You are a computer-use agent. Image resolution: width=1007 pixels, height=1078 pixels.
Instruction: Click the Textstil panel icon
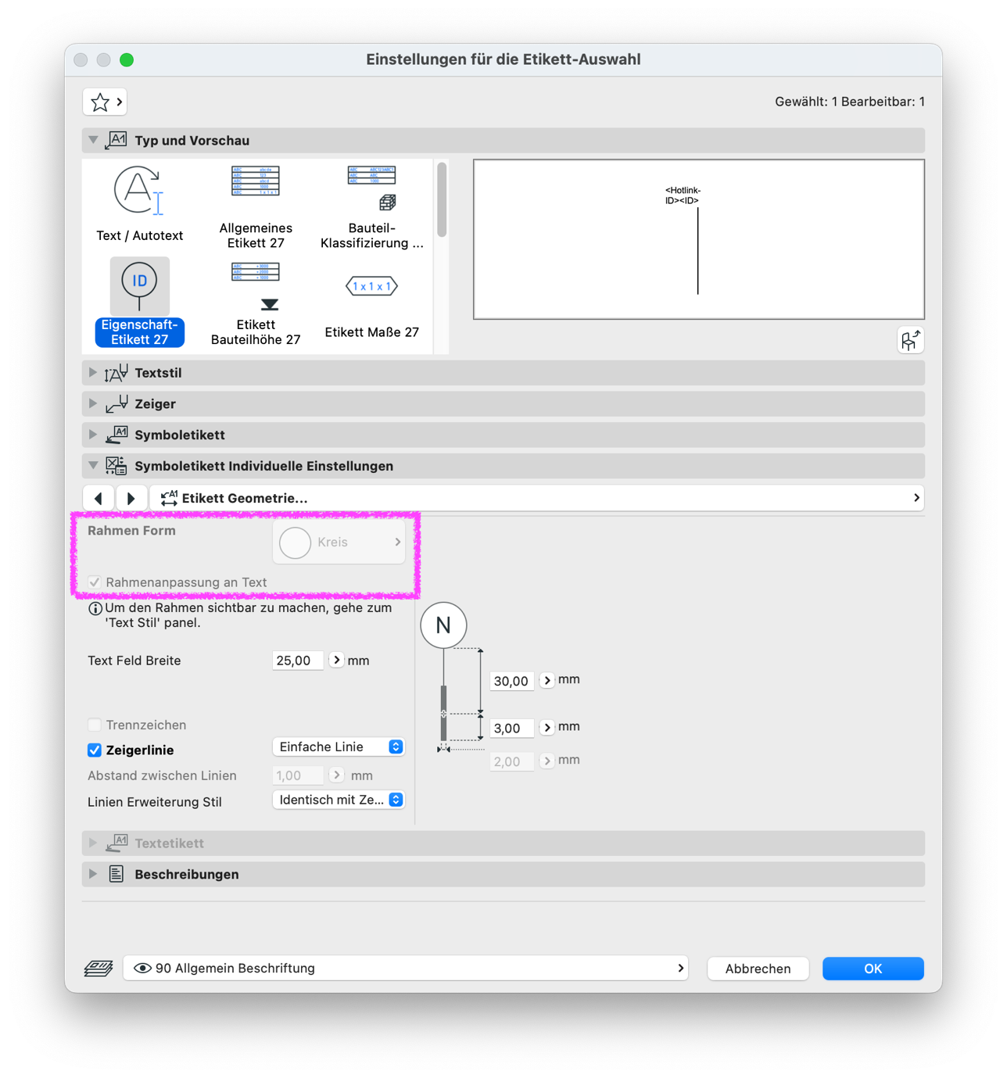tap(116, 373)
